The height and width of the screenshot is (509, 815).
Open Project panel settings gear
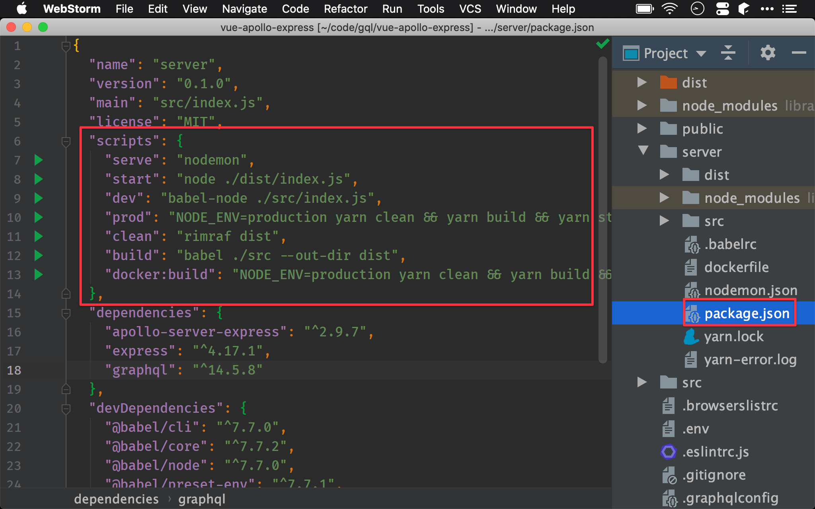pos(768,52)
